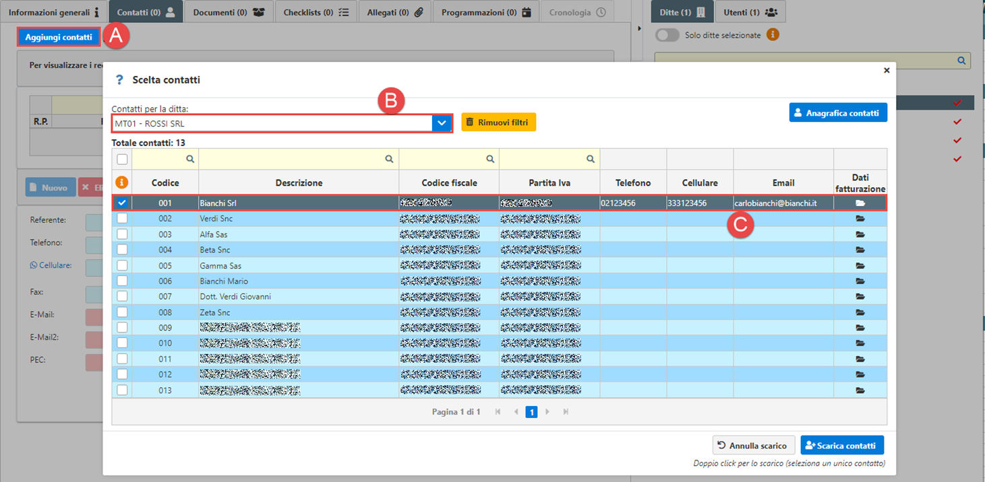
Task: Open billing data folder for Zeta Snc
Action: point(860,312)
